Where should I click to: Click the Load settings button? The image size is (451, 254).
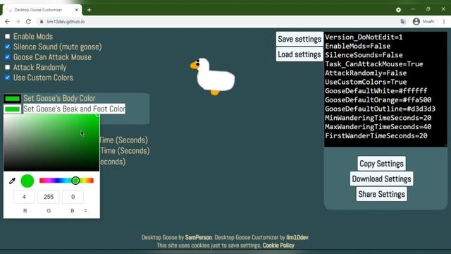pyautogui.click(x=299, y=54)
